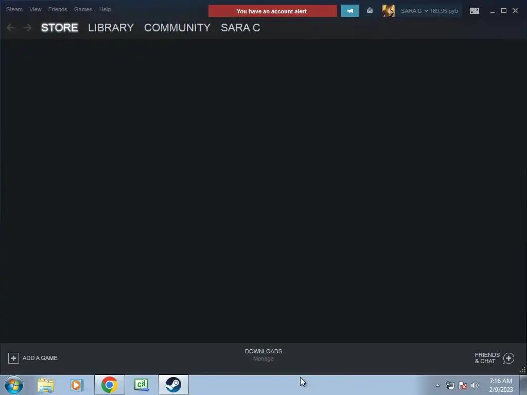Image resolution: width=527 pixels, height=395 pixels.
Task: Click the Steam taskbar icon
Action: click(x=173, y=385)
